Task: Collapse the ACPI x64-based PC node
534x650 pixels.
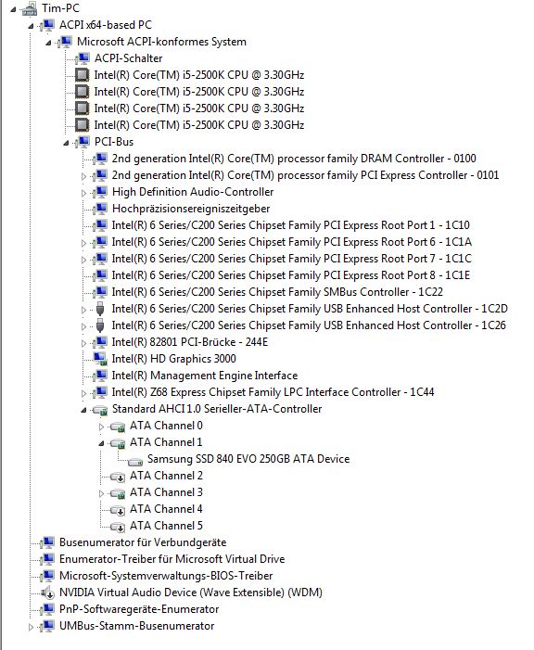Action: pos(31,26)
